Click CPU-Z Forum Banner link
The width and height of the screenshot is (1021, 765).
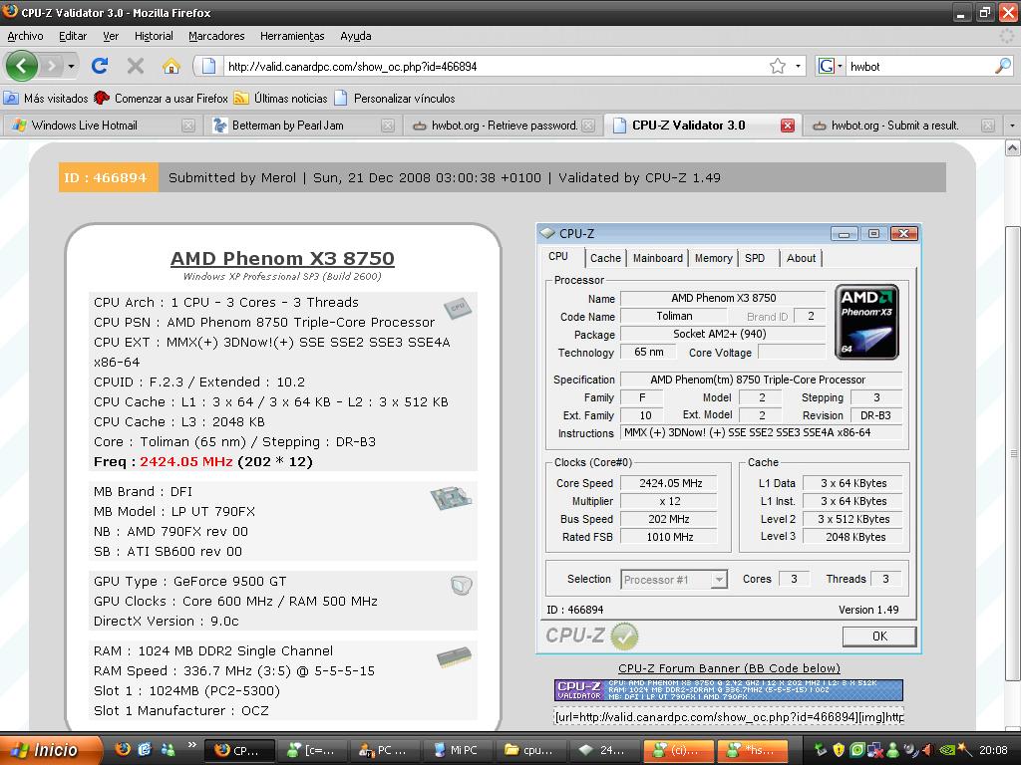click(729, 668)
